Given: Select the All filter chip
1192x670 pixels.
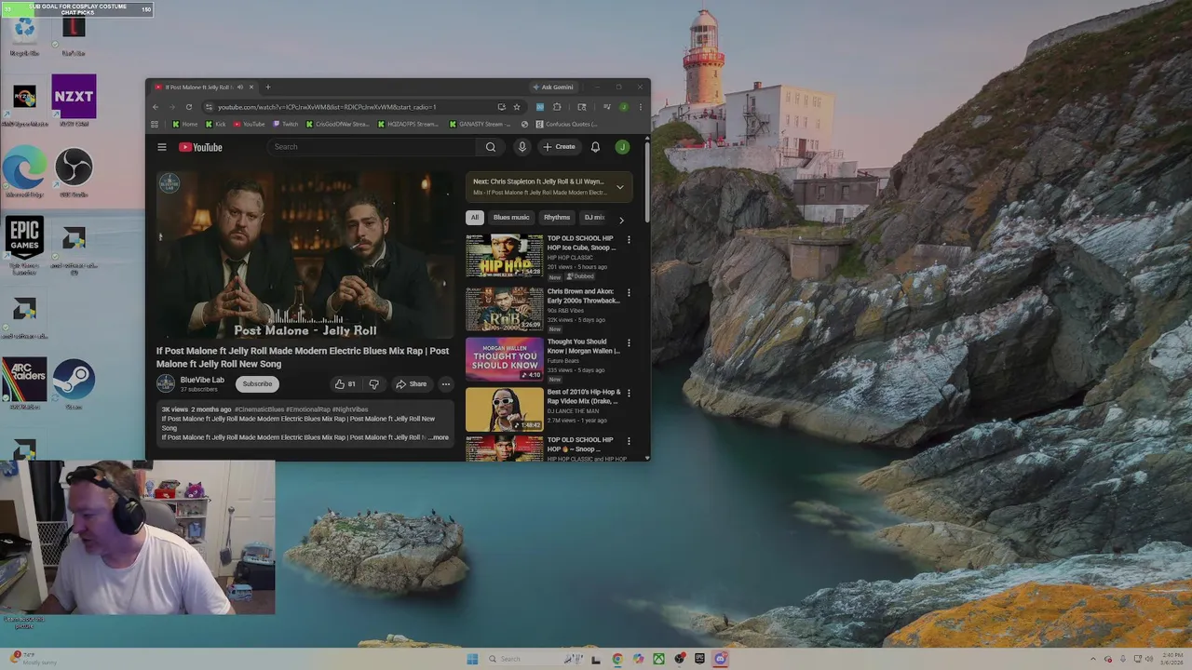Looking at the screenshot, I should [474, 218].
